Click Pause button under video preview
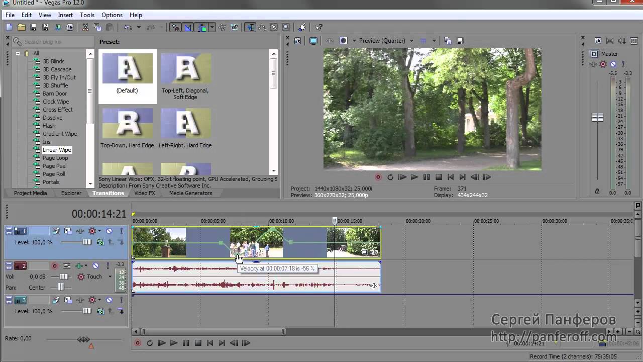 coord(426,177)
